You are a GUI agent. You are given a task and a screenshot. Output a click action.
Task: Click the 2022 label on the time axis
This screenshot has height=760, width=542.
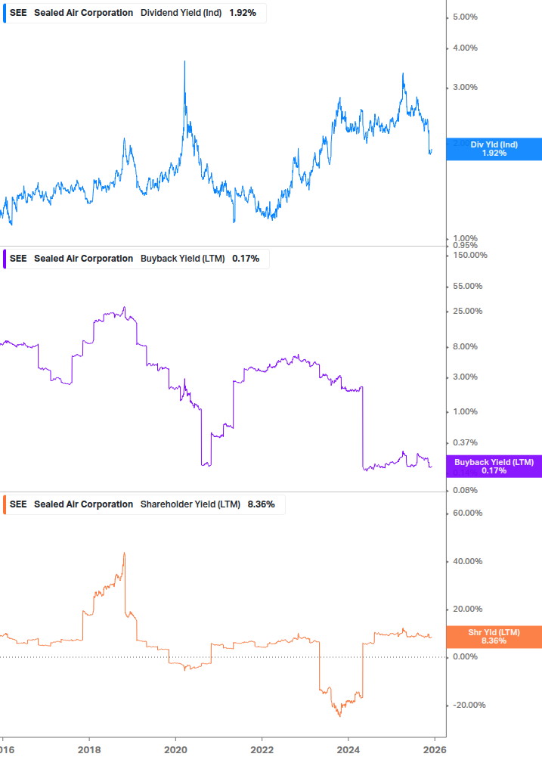pyautogui.click(x=262, y=750)
